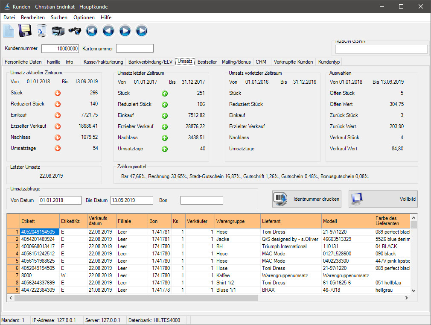Click the Von Datum input field
431x325 pixels.
[60, 200]
